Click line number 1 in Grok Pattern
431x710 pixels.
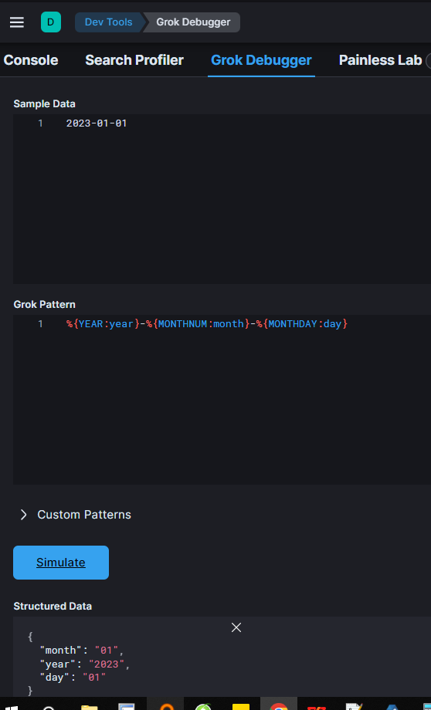[x=40, y=324]
